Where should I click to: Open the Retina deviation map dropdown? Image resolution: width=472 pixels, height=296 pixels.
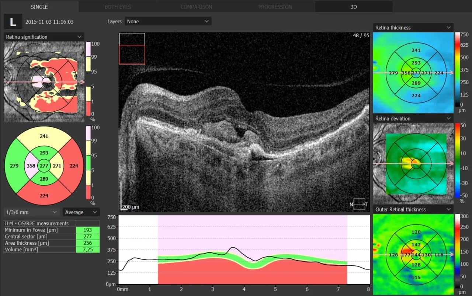[x=413, y=119]
